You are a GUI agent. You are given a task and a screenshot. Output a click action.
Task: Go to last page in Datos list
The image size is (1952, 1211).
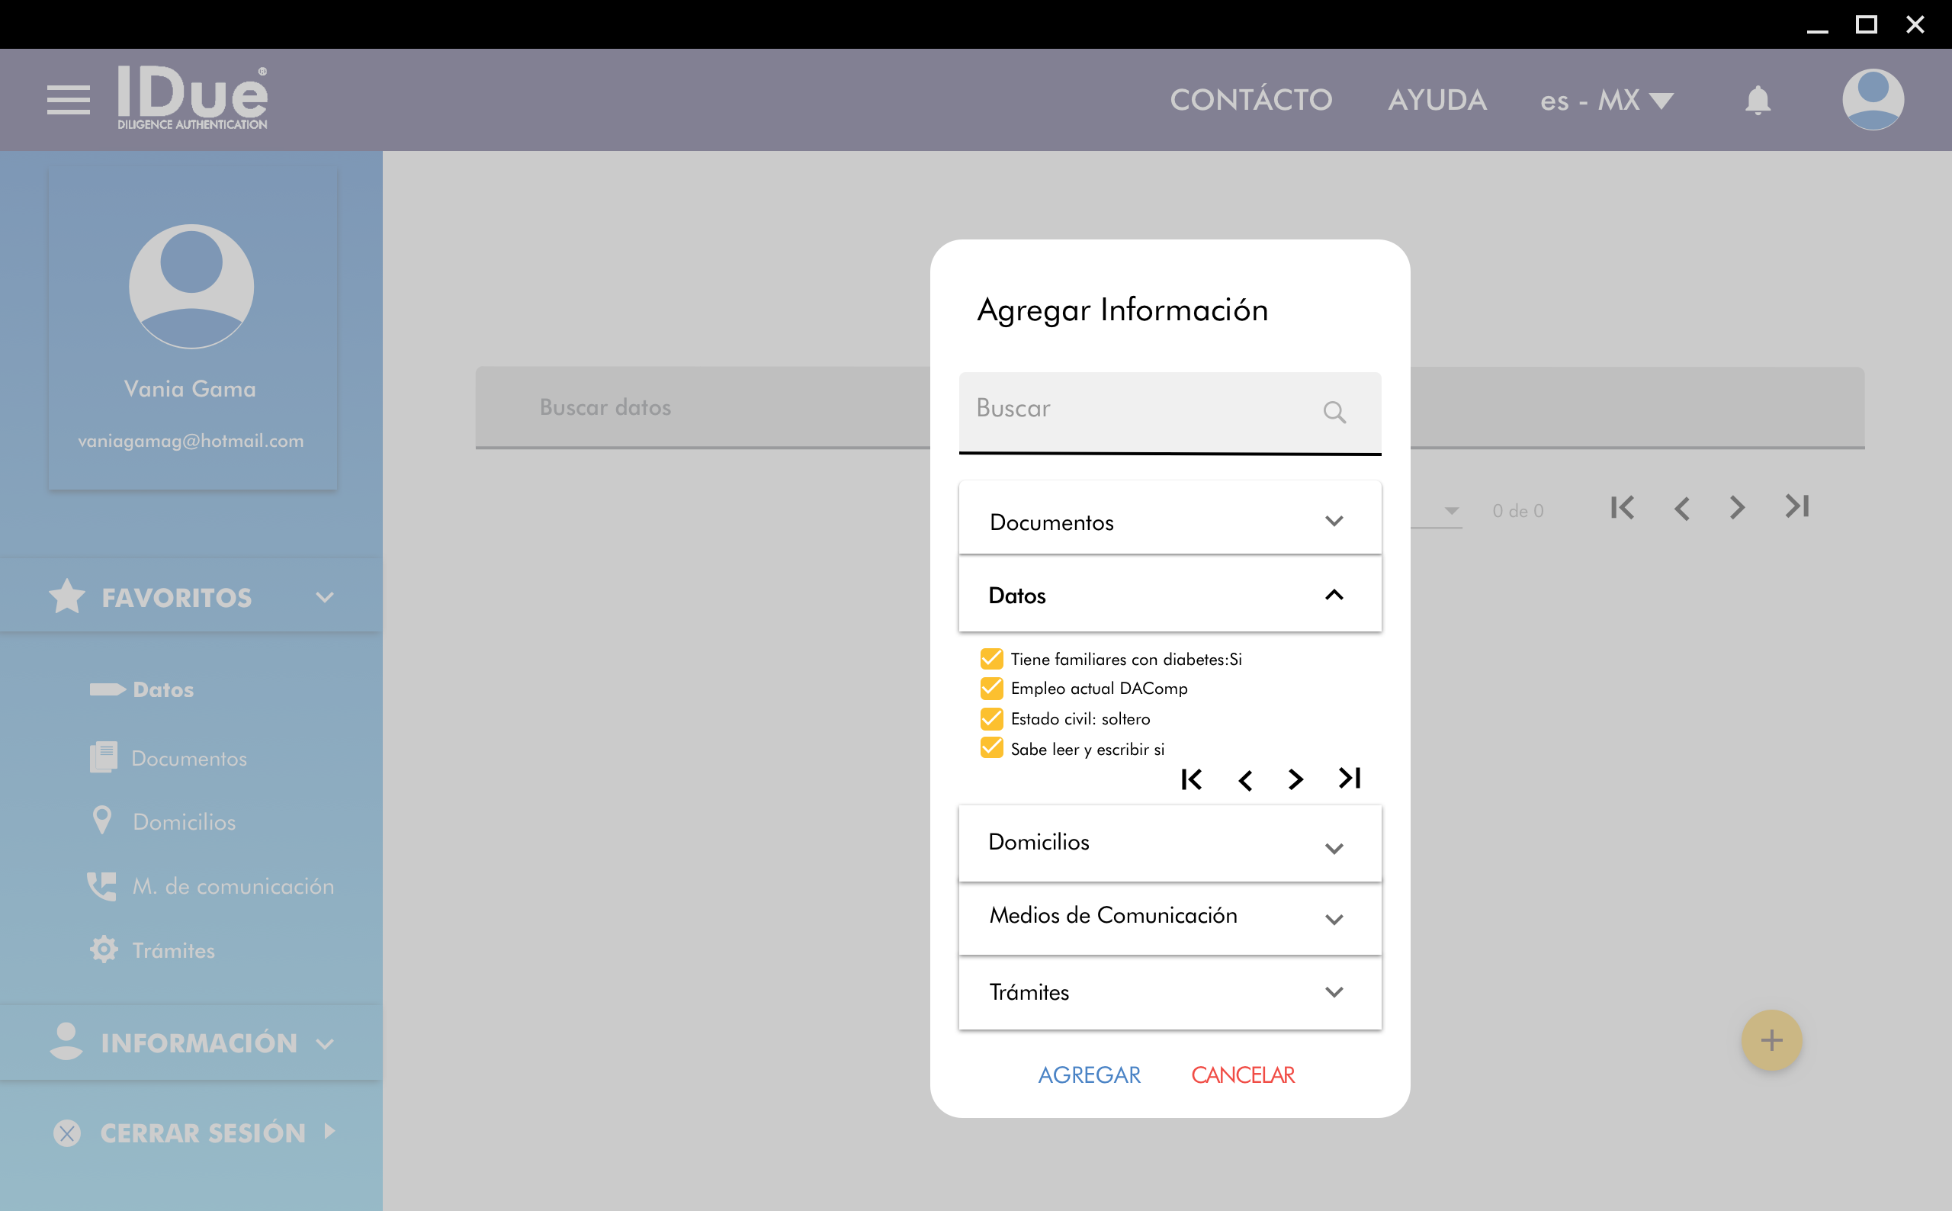(1349, 778)
